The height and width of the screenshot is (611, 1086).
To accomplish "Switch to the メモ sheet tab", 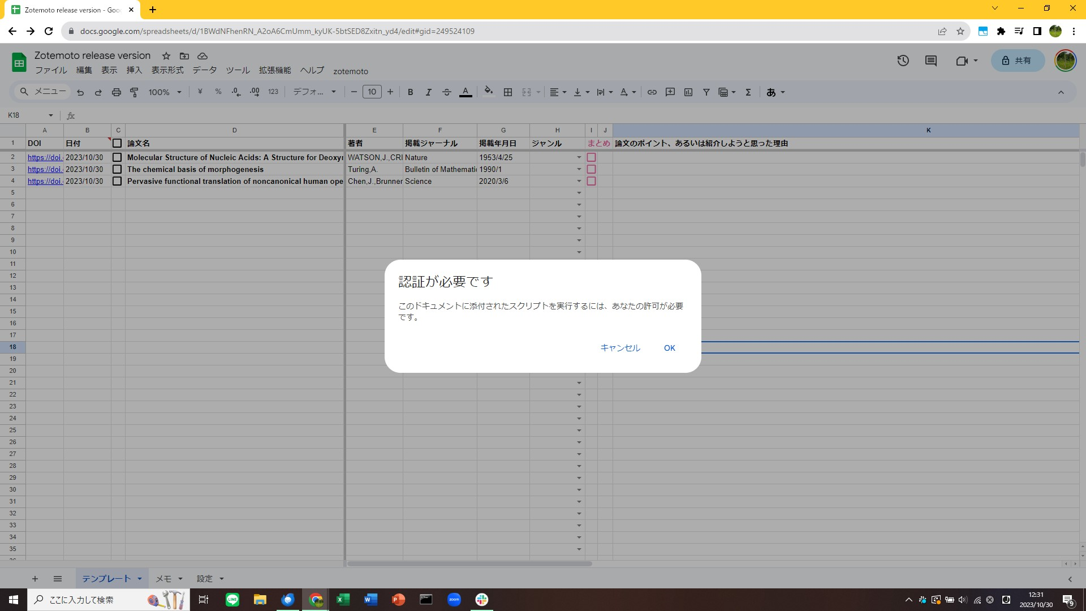I will [164, 578].
